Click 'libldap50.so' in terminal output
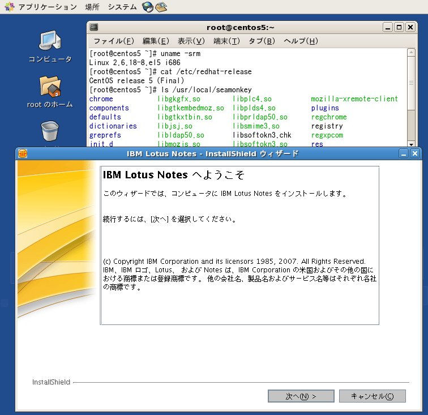The width and height of the screenshot is (428, 415). [x=181, y=135]
